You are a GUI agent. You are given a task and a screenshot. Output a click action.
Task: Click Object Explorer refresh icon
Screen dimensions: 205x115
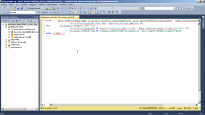click(x=27, y=20)
